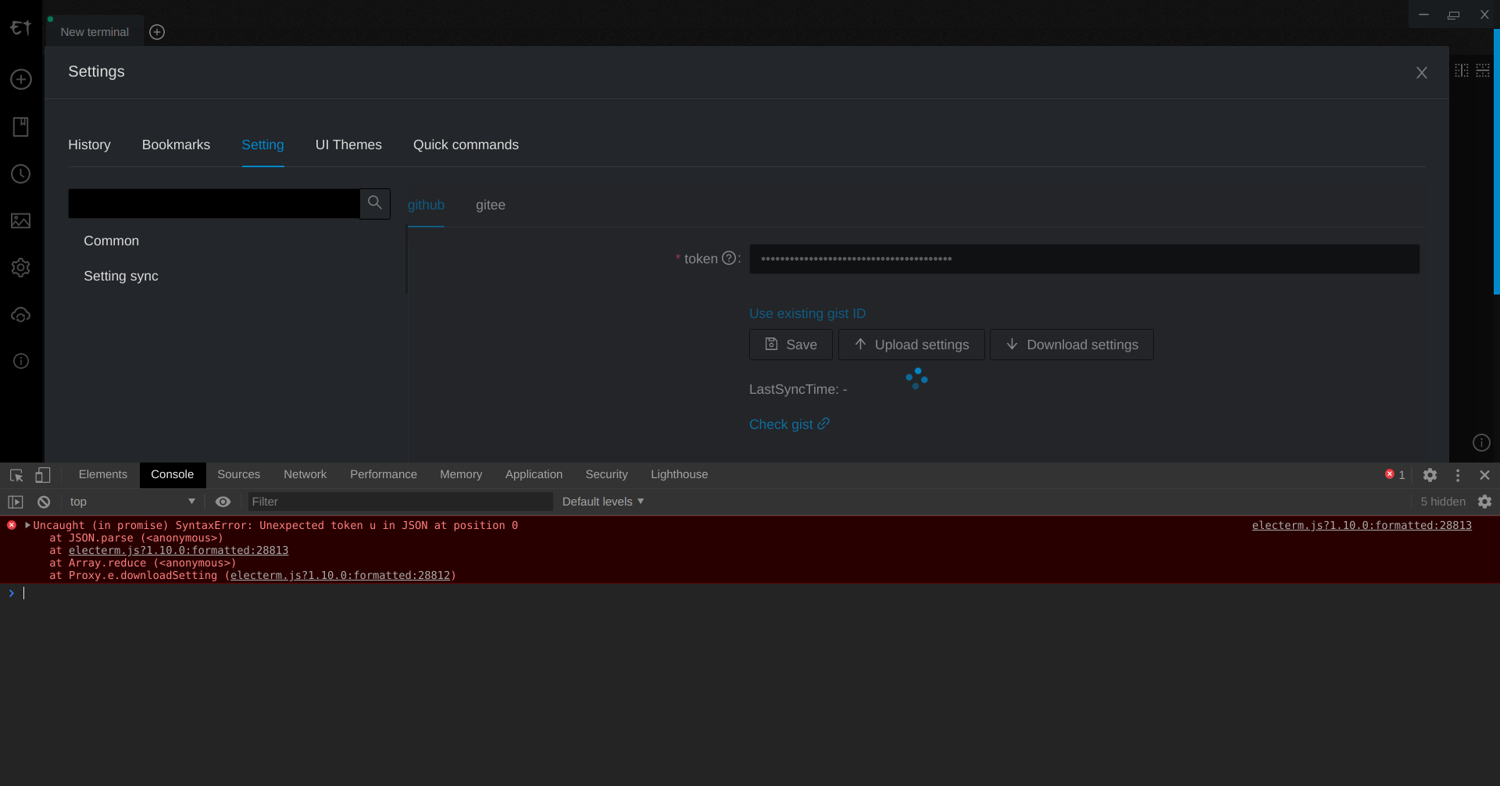This screenshot has width=1500, height=786.
Task: Close the DevTools panel
Action: click(x=1485, y=475)
